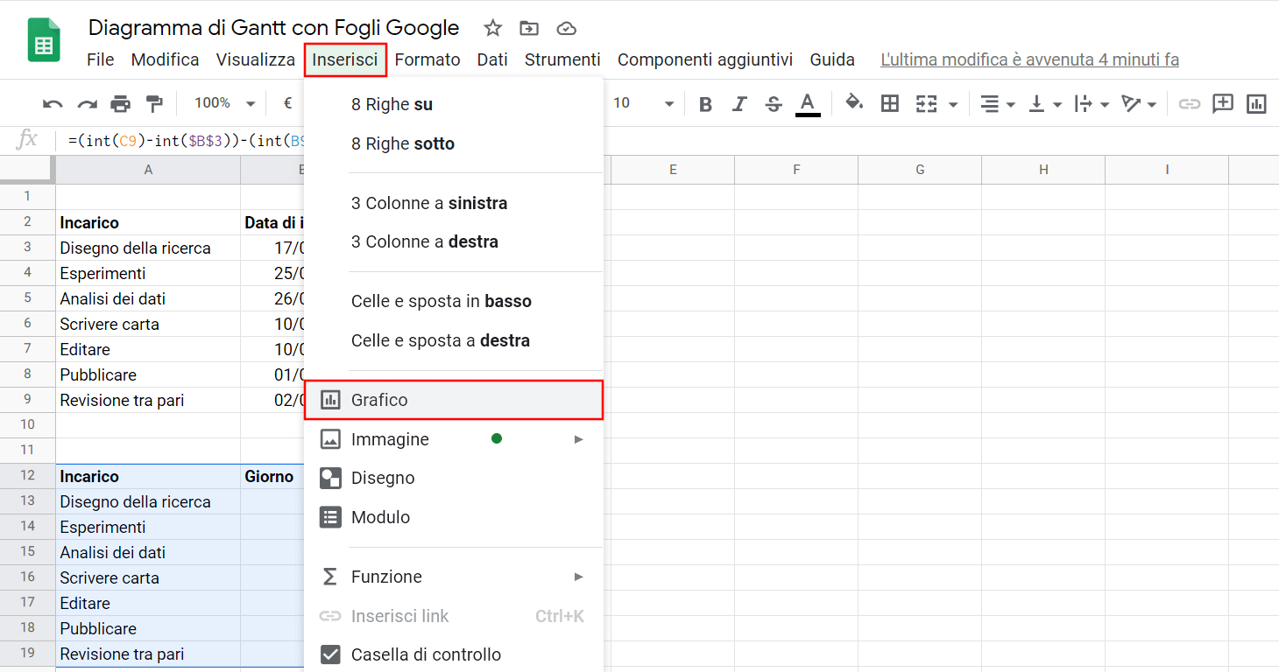This screenshot has width=1279, height=672.
Task: Open the Modifica menu
Action: tap(165, 59)
